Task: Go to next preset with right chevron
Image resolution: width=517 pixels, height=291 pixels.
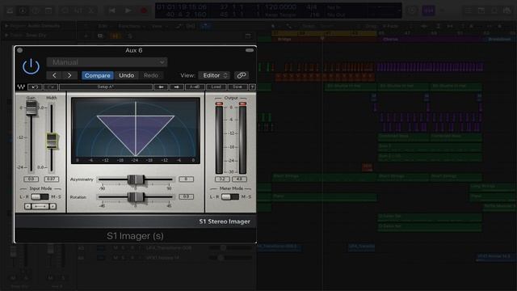Action: pyautogui.click(x=69, y=75)
